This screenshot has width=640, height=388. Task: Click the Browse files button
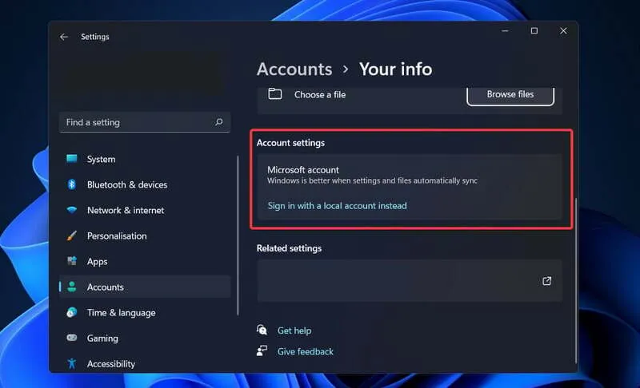pos(510,95)
